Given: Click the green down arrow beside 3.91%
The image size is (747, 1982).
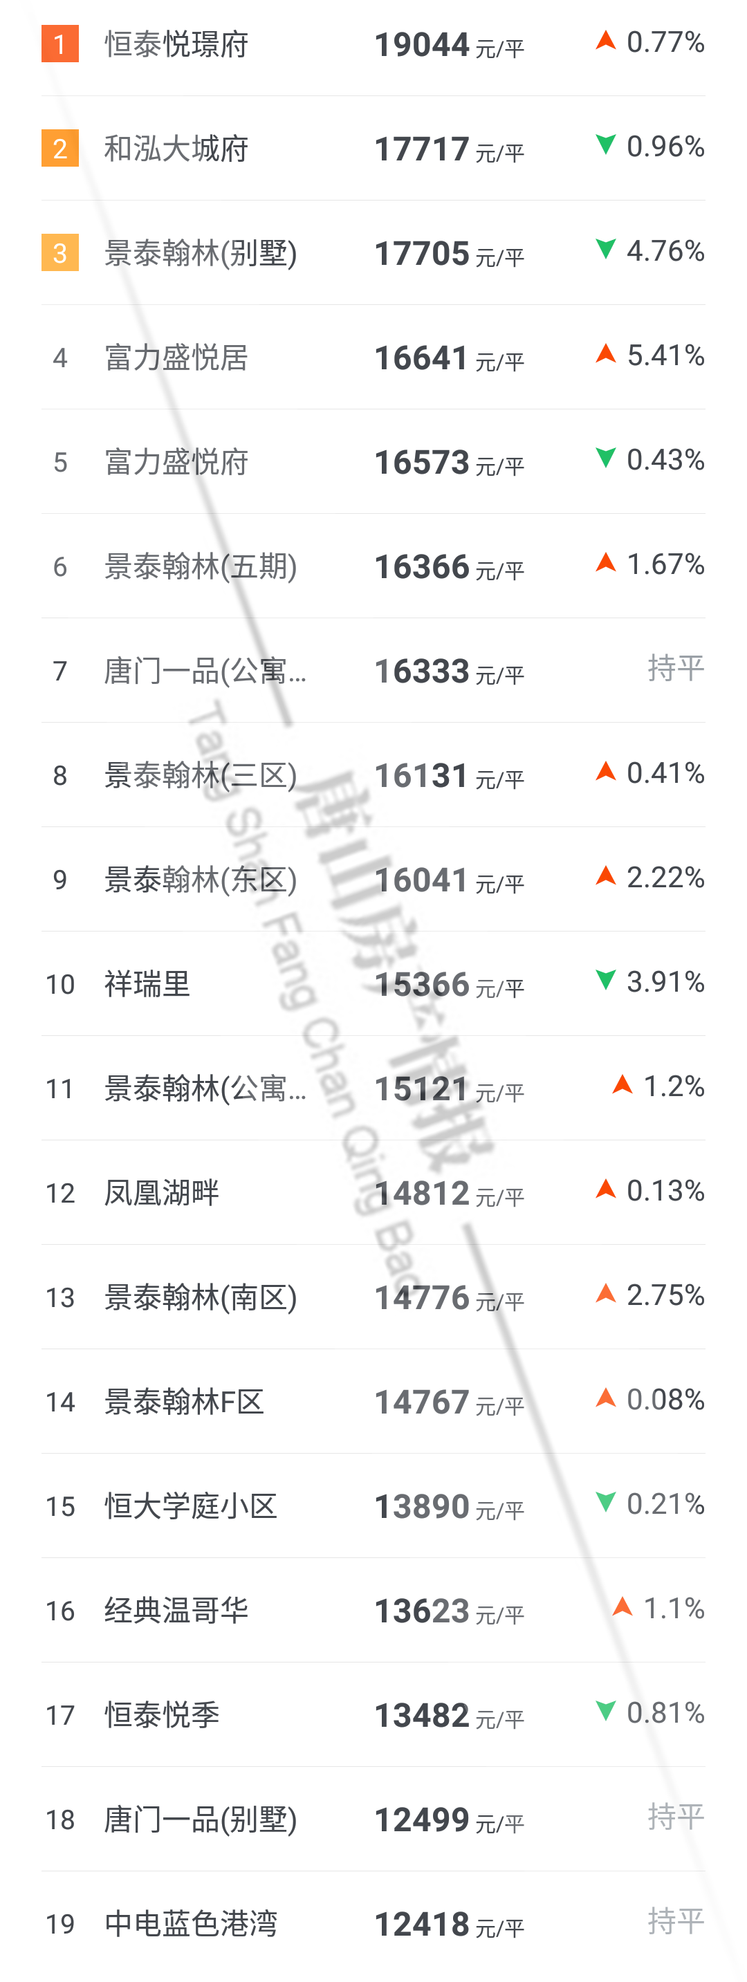Looking at the screenshot, I should 605,980.
